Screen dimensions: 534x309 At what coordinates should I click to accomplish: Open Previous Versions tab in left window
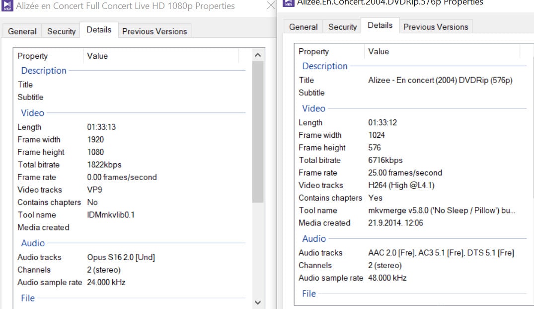(154, 31)
